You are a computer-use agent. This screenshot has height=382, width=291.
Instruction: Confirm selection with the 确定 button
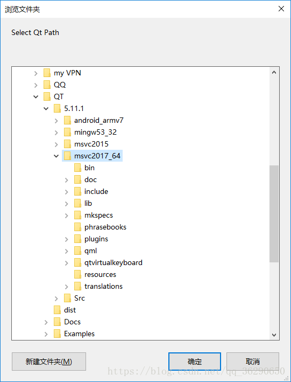tap(195, 362)
